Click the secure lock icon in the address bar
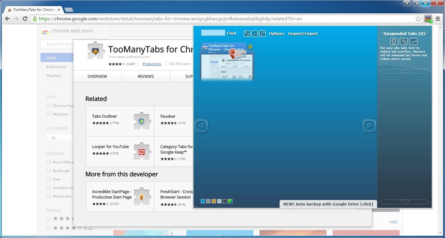The image size is (445, 238). tap(35, 19)
